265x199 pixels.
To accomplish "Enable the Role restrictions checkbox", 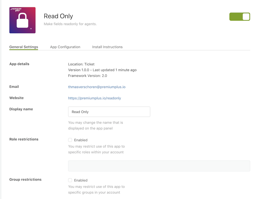I will [70, 140].
